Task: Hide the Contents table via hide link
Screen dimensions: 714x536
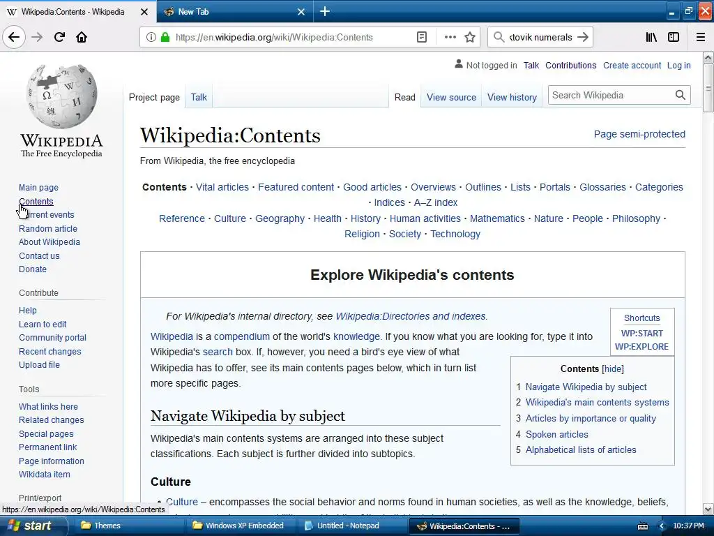Action: pyautogui.click(x=612, y=368)
